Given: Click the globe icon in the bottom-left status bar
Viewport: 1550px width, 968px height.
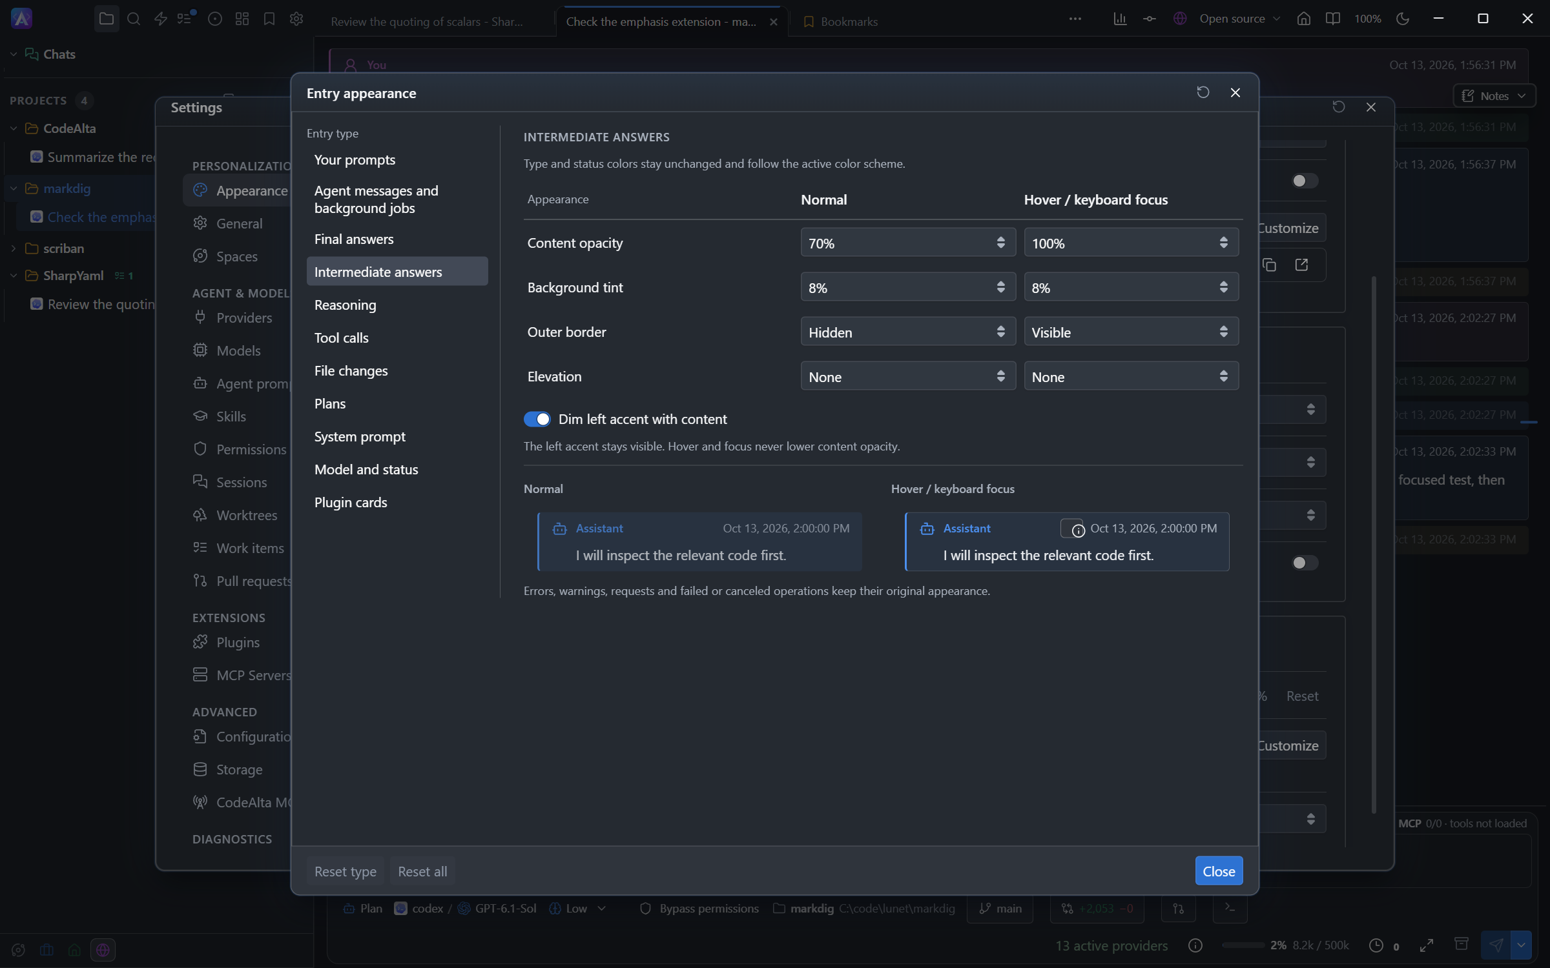Looking at the screenshot, I should [103, 950].
